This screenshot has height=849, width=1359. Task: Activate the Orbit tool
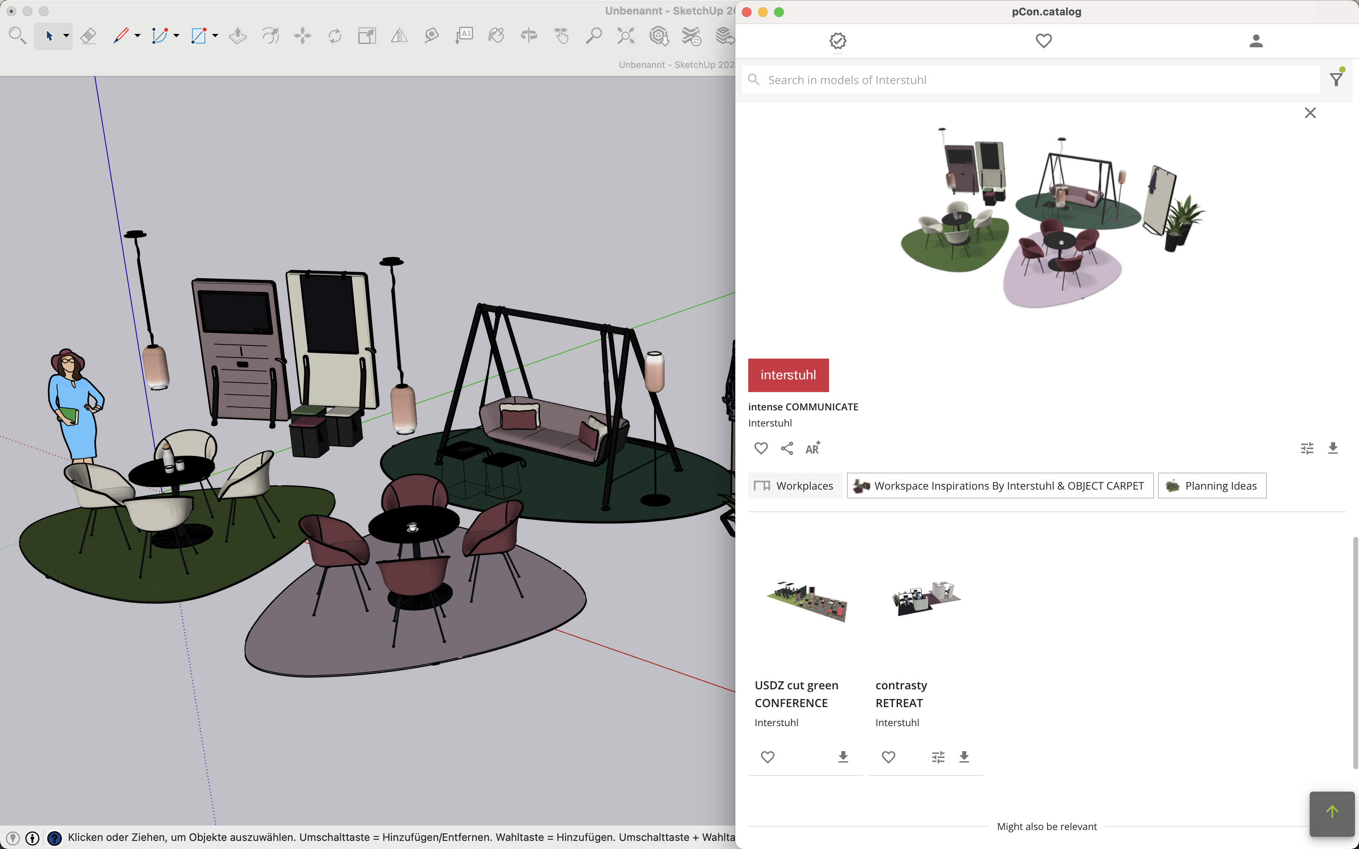(x=529, y=36)
